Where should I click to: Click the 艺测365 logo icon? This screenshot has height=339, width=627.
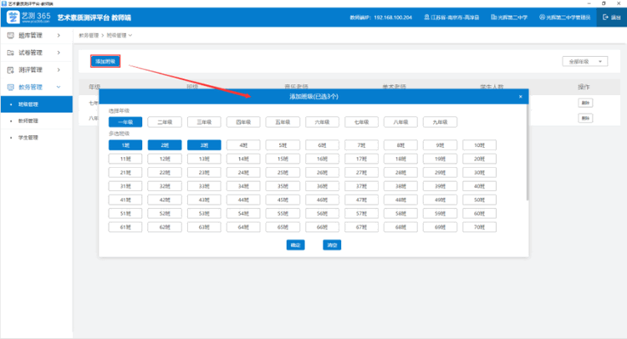11,17
